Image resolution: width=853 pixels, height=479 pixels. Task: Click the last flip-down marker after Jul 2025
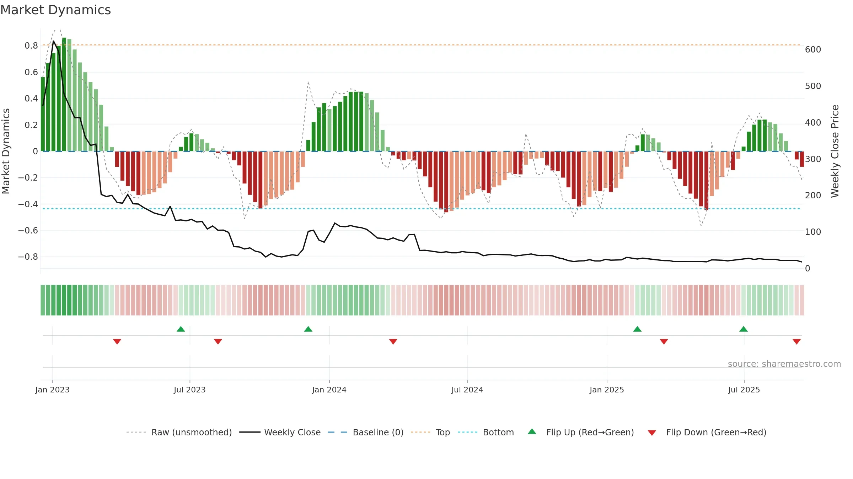tap(796, 341)
